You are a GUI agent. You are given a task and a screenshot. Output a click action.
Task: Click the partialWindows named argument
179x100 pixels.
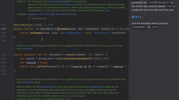[71, 33]
